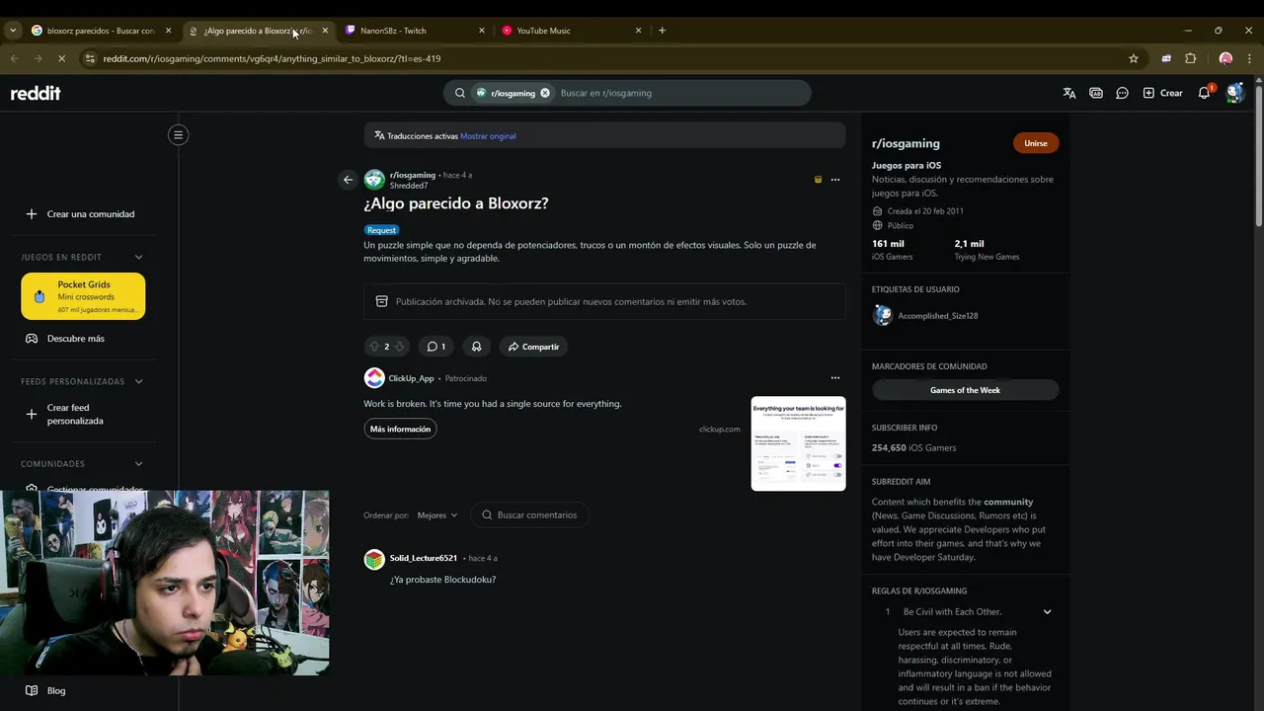Click the Compartir share button
Image resolution: width=1264 pixels, height=711 pixels.
pos(533,347)
